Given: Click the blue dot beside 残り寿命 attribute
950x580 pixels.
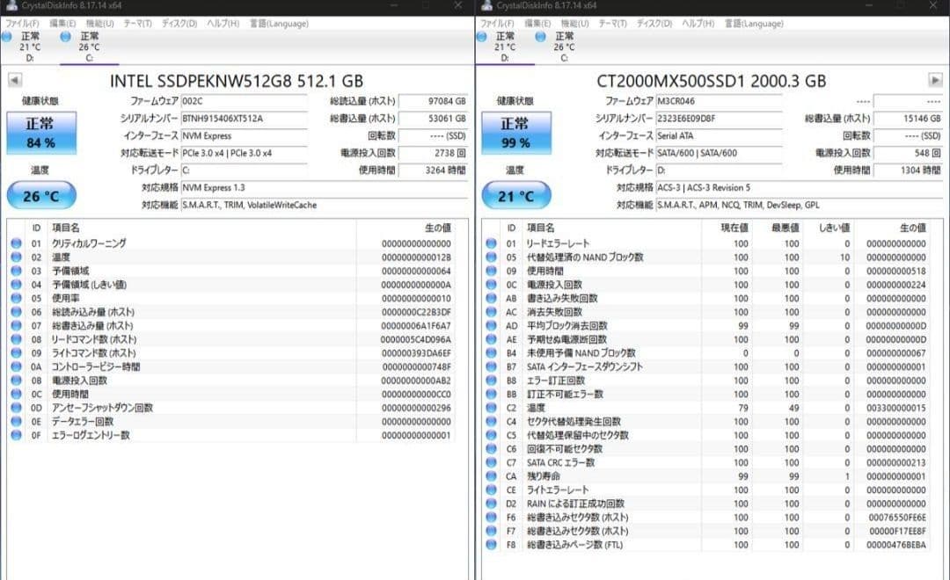Looking at the screenshot, I should [490, 476].
